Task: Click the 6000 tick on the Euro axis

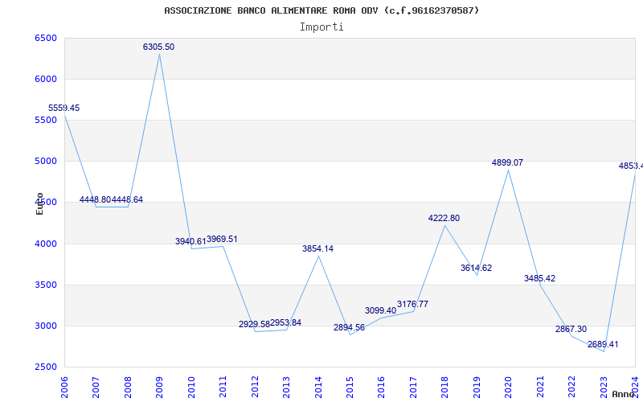Action: coord(46,79)
